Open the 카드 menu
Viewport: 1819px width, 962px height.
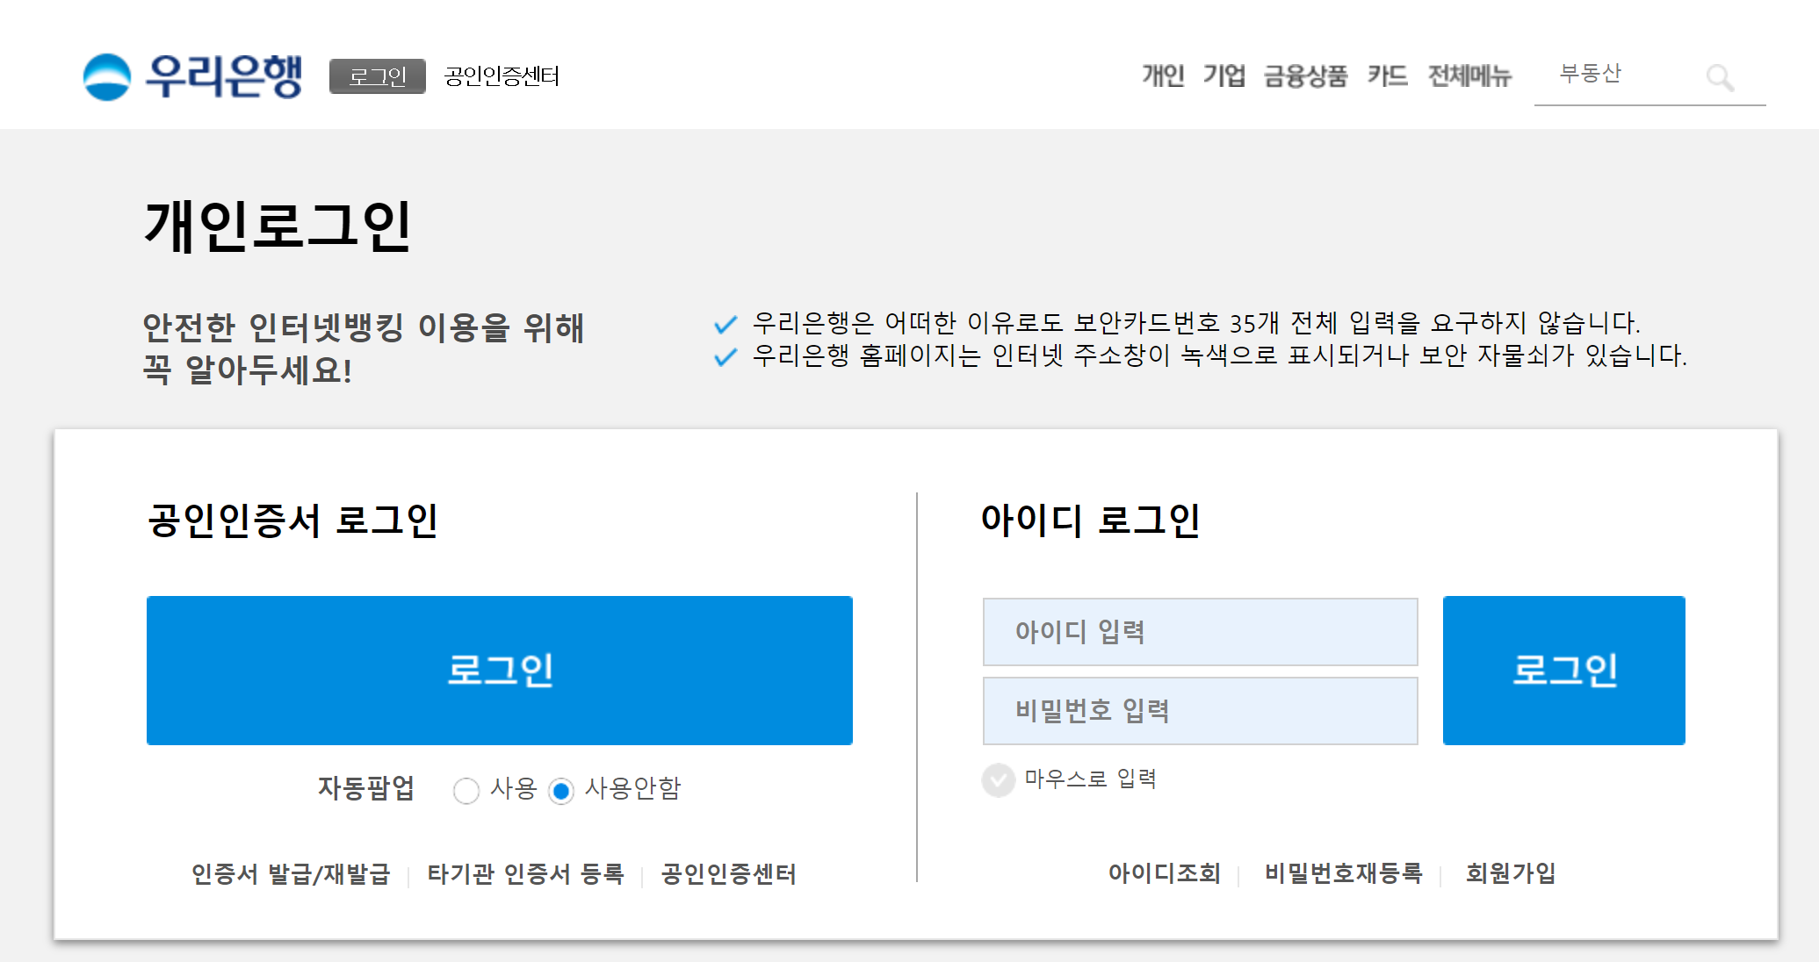coord(1387,76)
